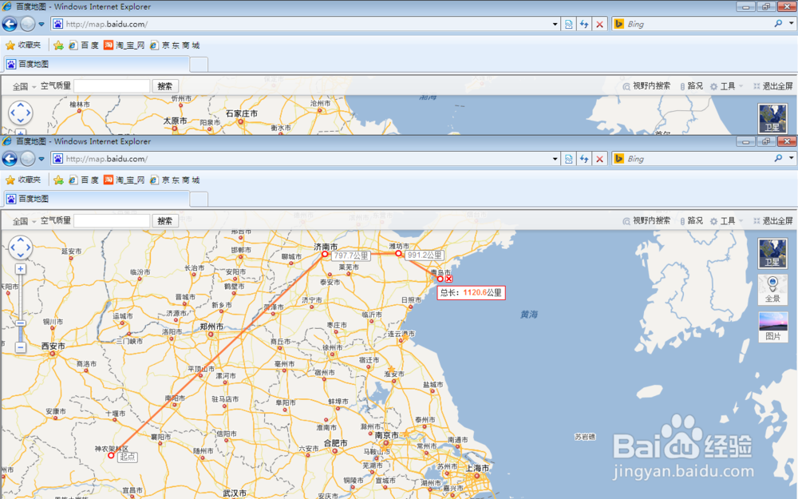Open the 全国 city selector in the upper window
This screenshot has width=798, height=499.
click(24, 86)
